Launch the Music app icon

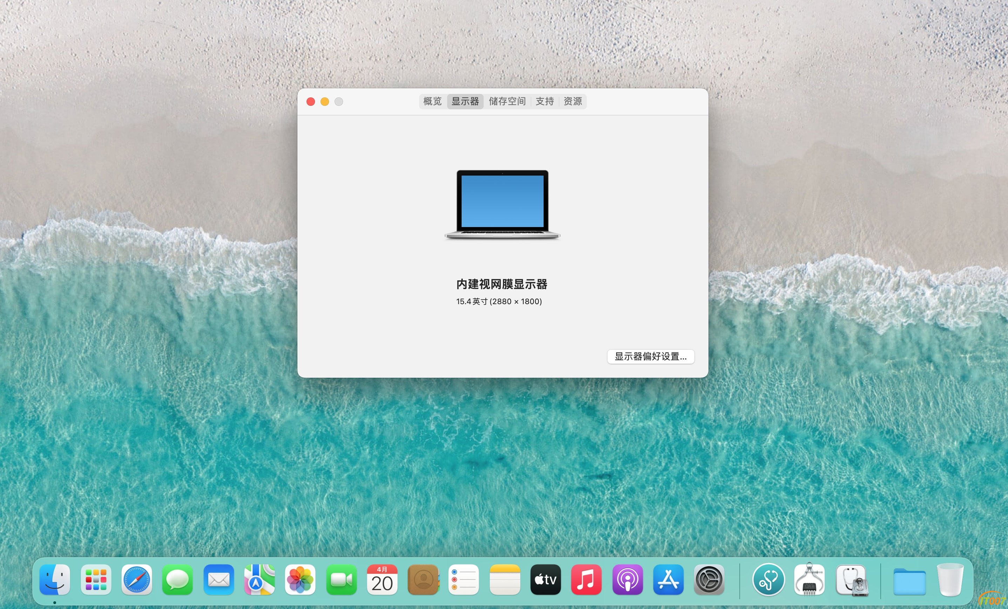click(586, 580)
